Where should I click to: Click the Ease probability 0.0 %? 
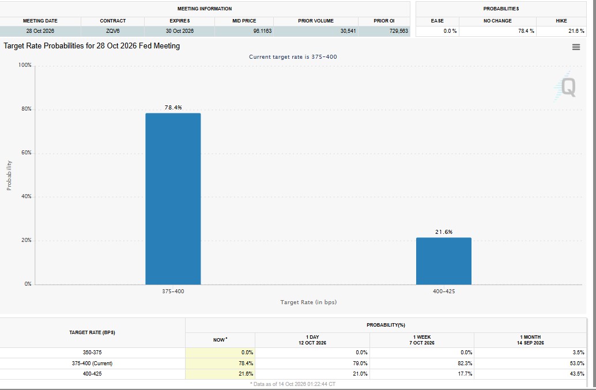pyautogui.click(x=450, y=31)
